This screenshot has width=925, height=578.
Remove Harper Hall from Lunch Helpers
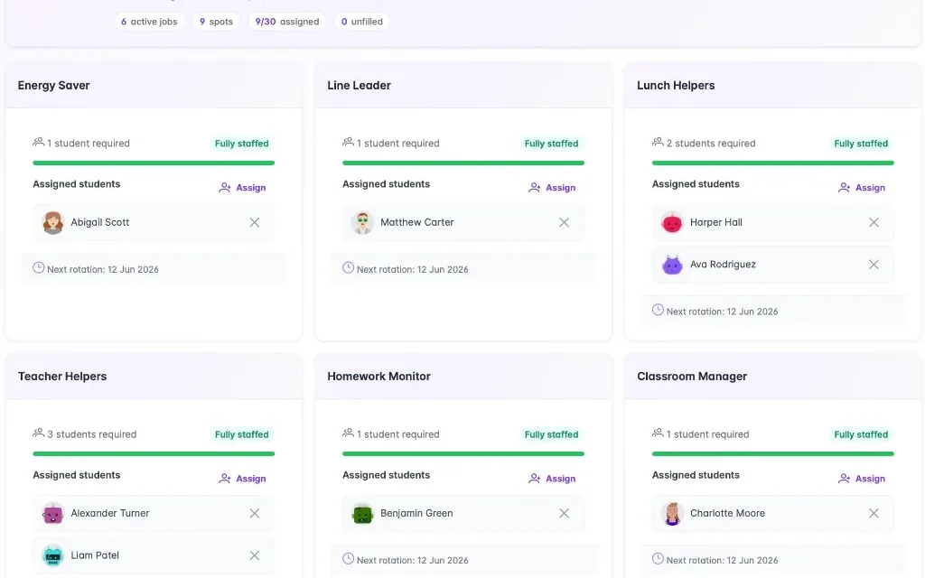pos(874,222)
